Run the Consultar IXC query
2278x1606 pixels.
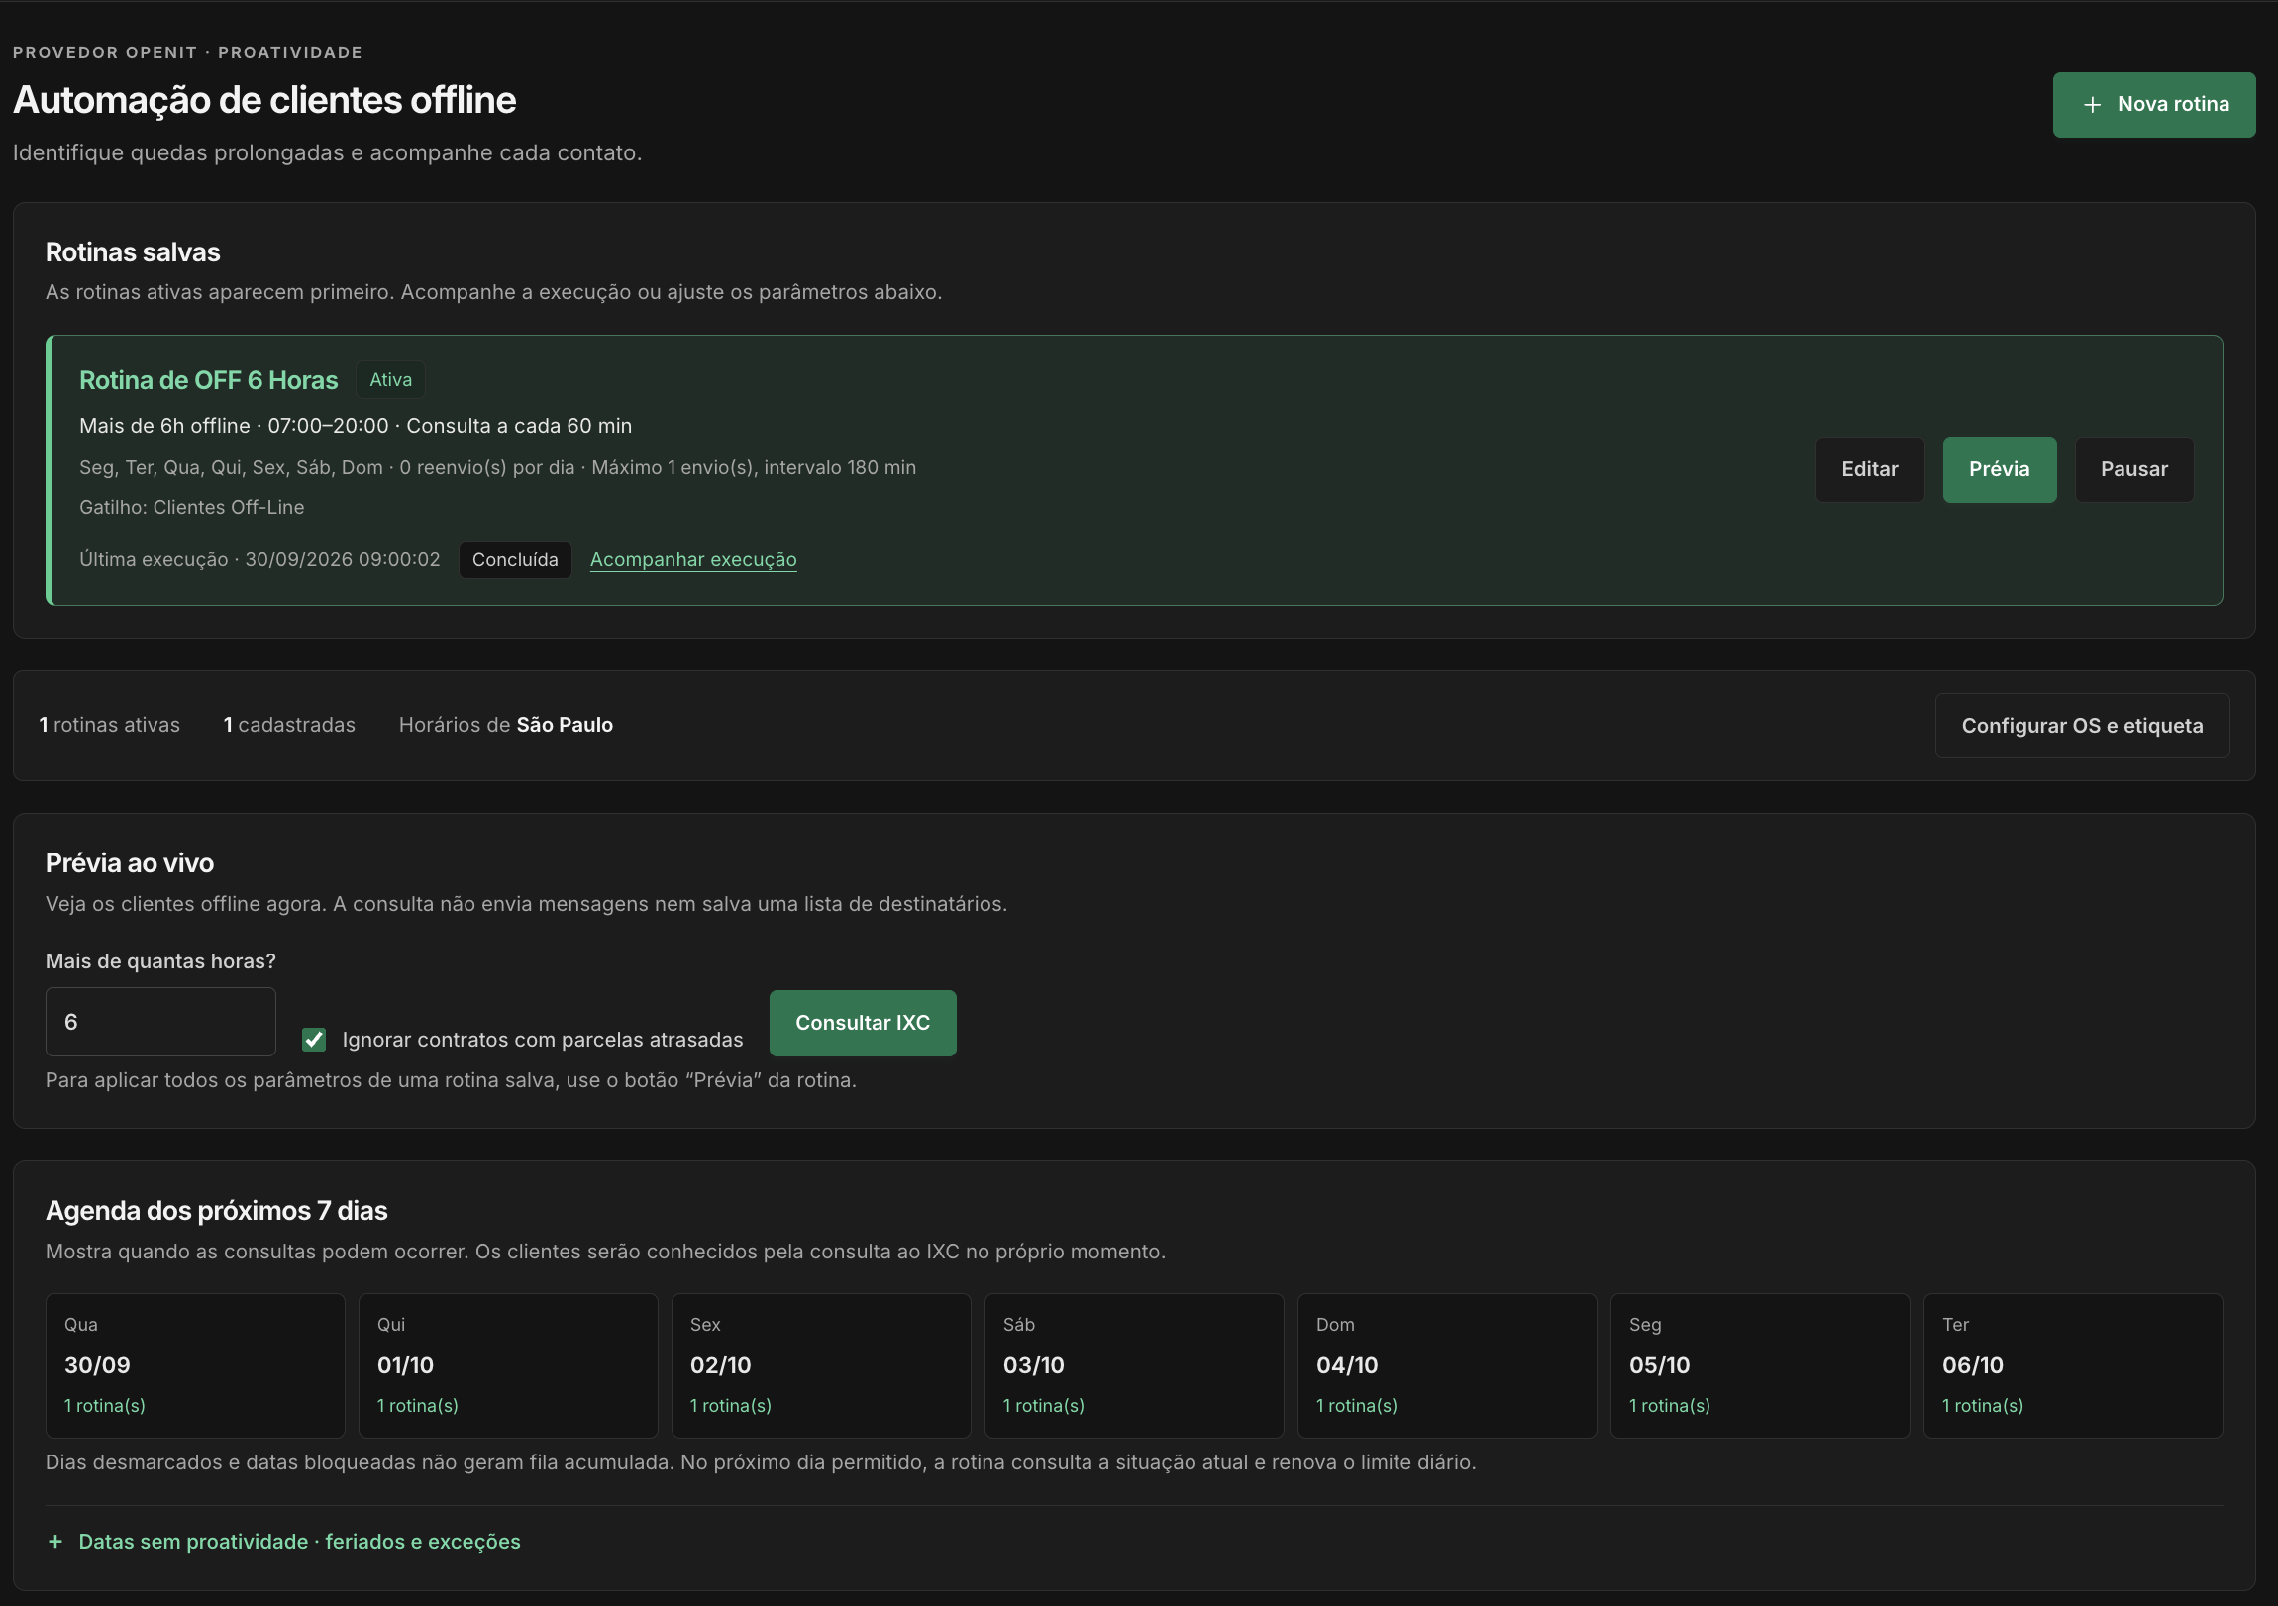coord(863,1023)
